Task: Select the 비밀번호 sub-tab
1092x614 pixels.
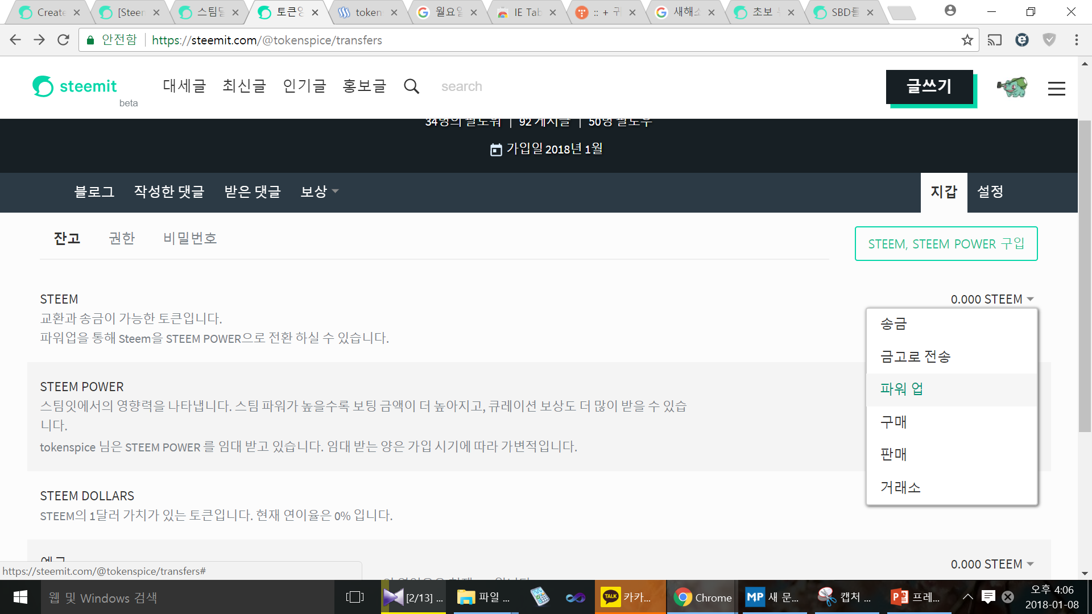Action: [x=190, y=238]
